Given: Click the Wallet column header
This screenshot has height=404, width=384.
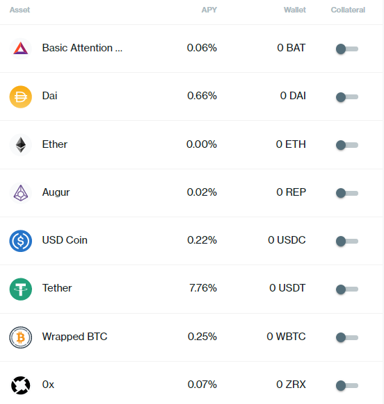Looking at the screenshot, I should coord(295,10).
